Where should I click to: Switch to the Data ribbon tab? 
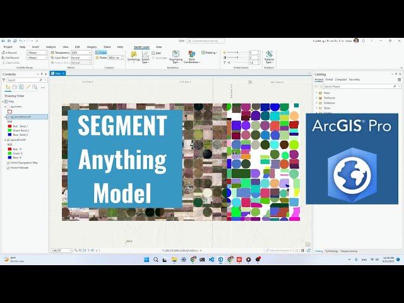pyautogui.click(x=158, y=47)
